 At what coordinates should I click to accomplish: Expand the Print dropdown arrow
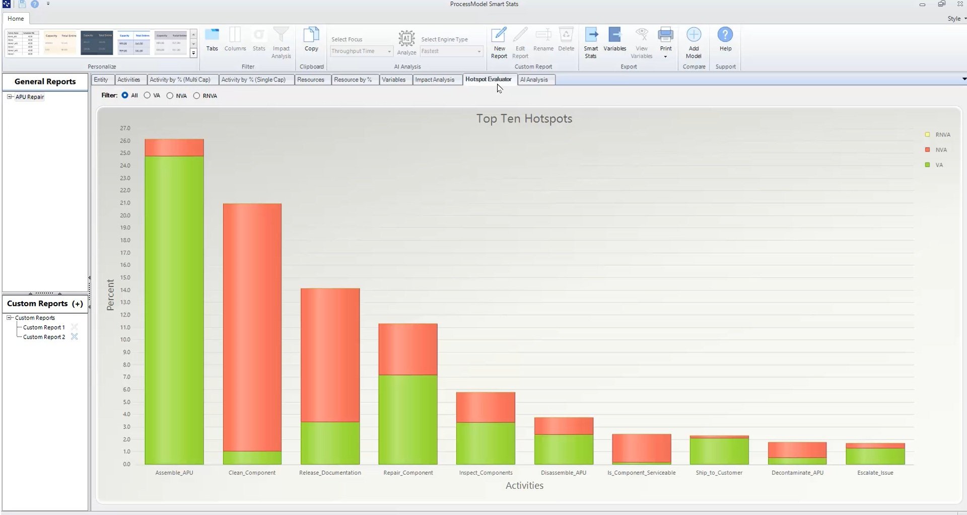point(666,57)
